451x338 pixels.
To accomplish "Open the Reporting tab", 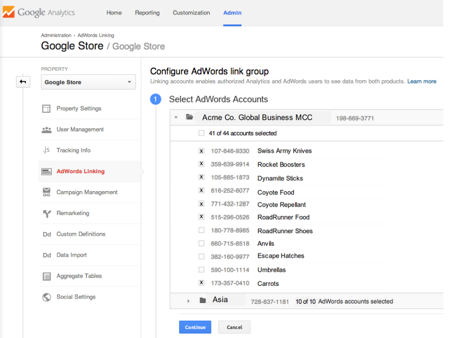I will click(147, 13).
